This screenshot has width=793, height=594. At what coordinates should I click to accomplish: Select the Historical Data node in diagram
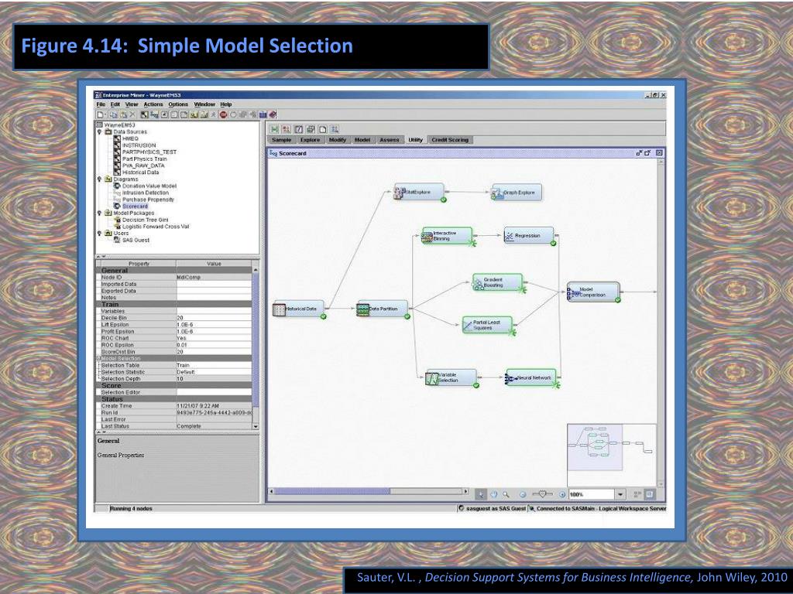[x=299, y=309]
